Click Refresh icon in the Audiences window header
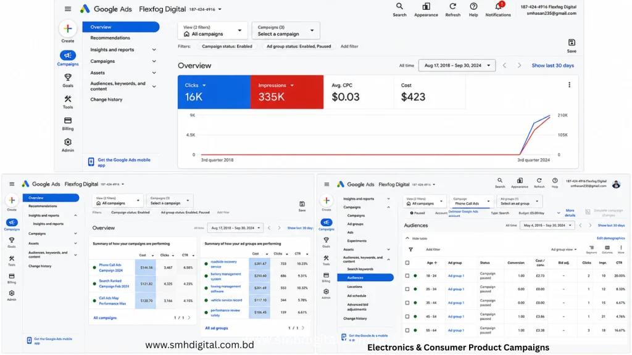The image size is (632, 355). pos(539,181)
